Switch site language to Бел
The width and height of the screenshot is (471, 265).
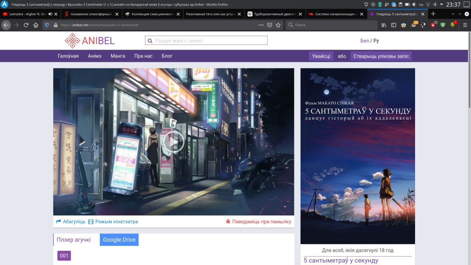(364, 40)
